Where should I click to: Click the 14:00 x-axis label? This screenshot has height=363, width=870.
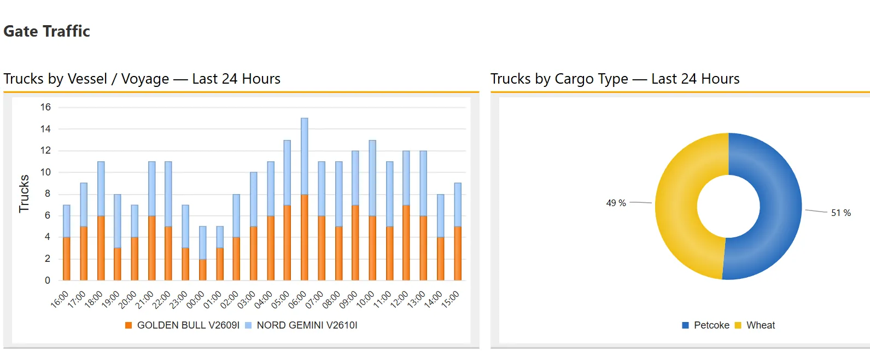[433, 299]
